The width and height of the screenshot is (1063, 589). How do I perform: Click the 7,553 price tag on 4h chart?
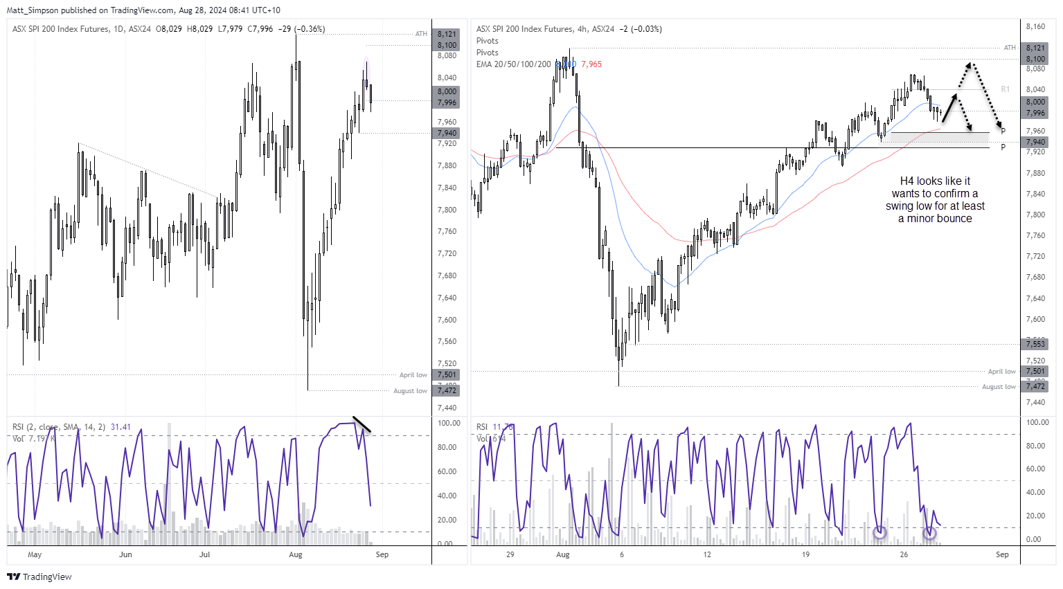1035,344
